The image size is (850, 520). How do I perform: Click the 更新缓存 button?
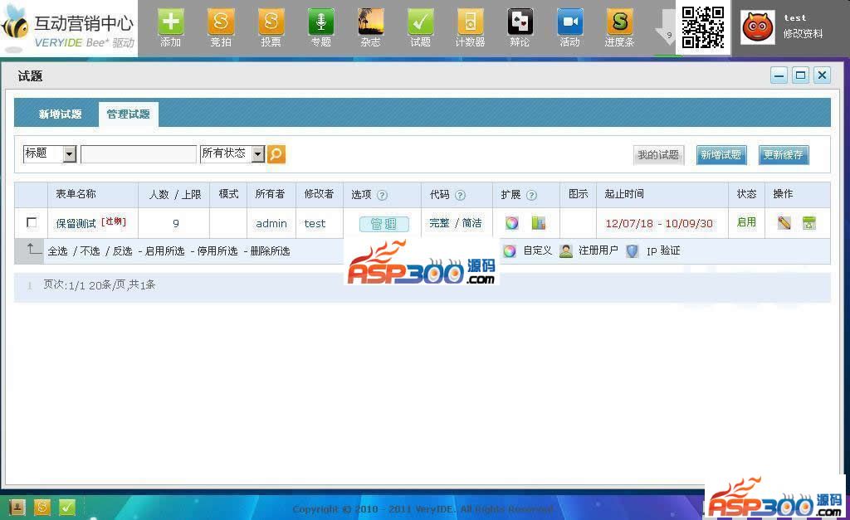click(x=783, y=155)
